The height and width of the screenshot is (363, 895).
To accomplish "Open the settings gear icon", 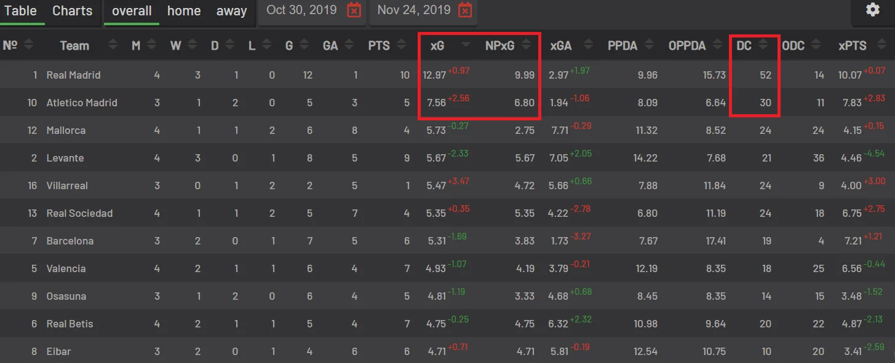I will click(872, 10).
